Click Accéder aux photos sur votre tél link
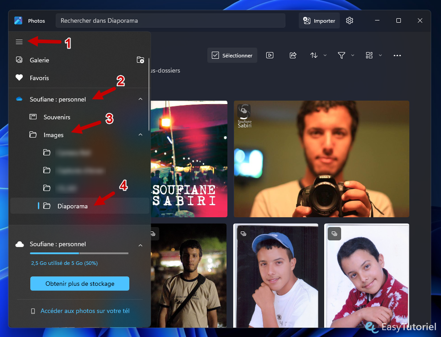 coord(85,311)
